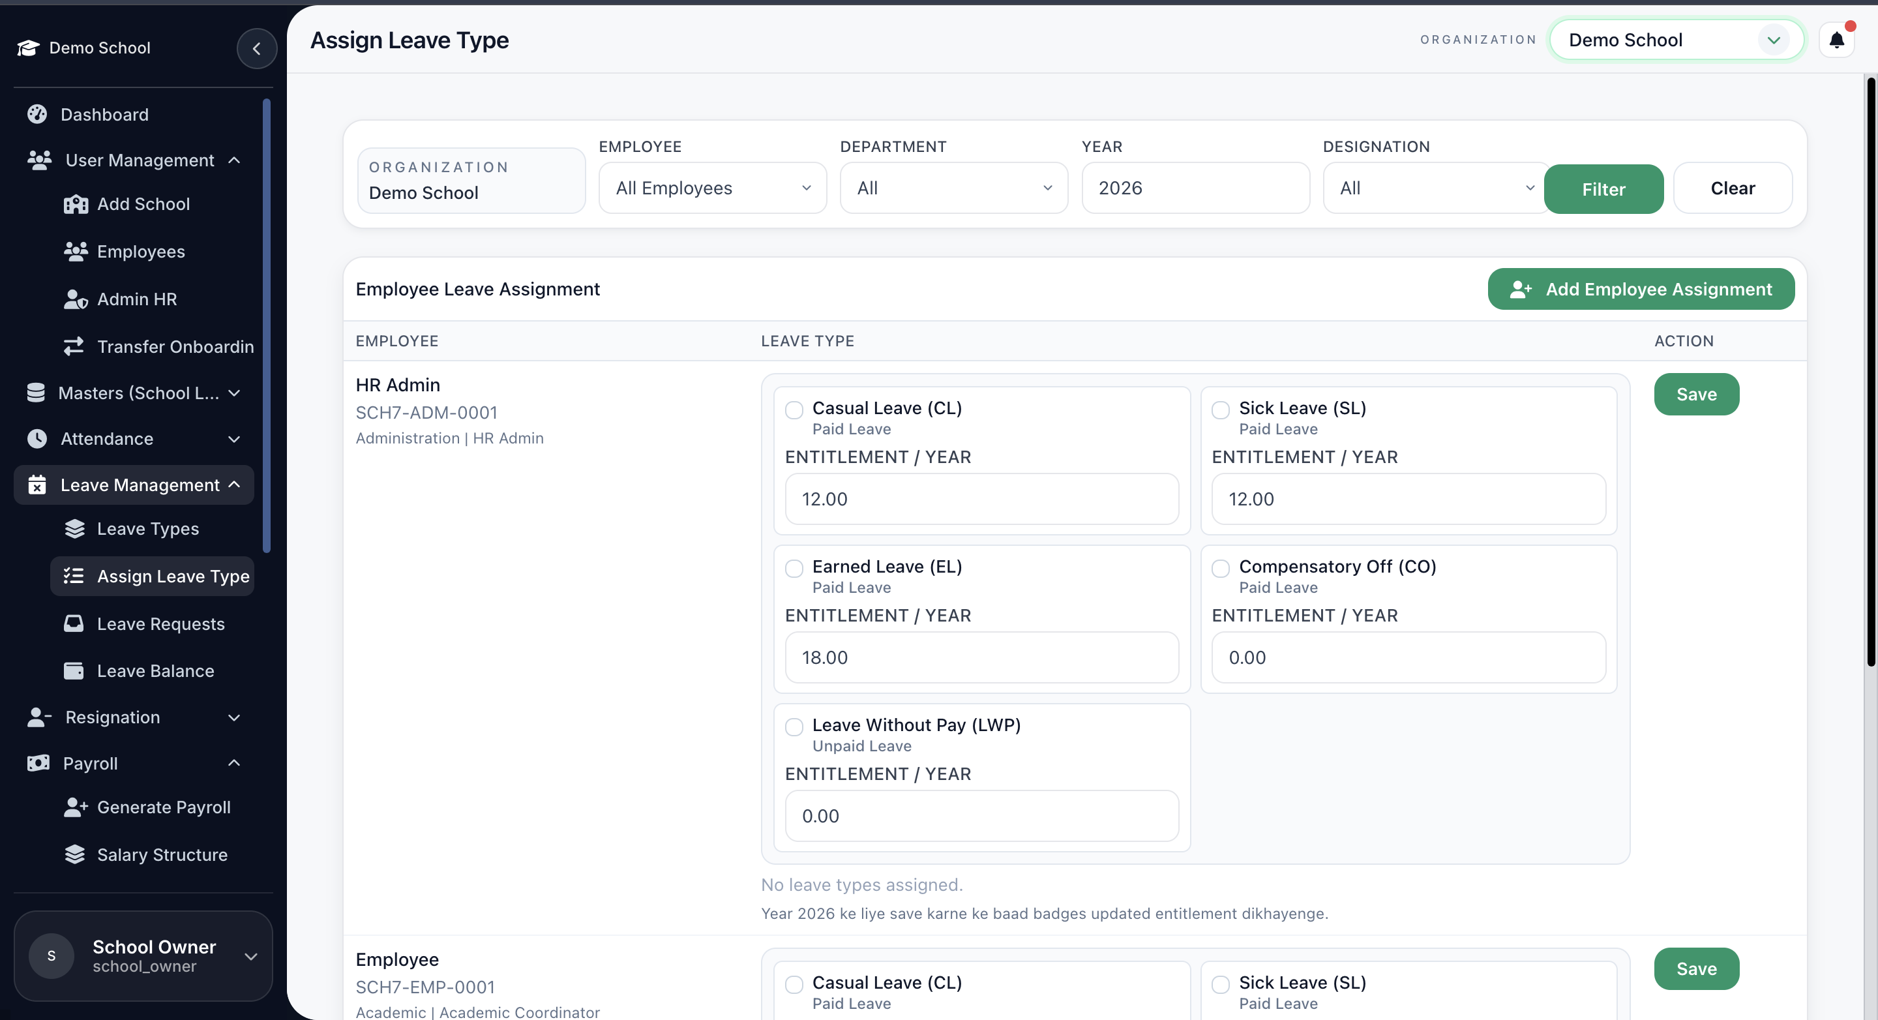Click the Employees group icon
Viewport: 1878px width, 1020px height.
coord(76,252)
